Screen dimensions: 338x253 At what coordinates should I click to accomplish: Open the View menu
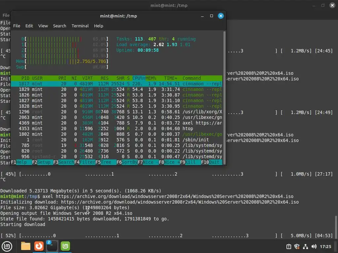tap(43, 26)
